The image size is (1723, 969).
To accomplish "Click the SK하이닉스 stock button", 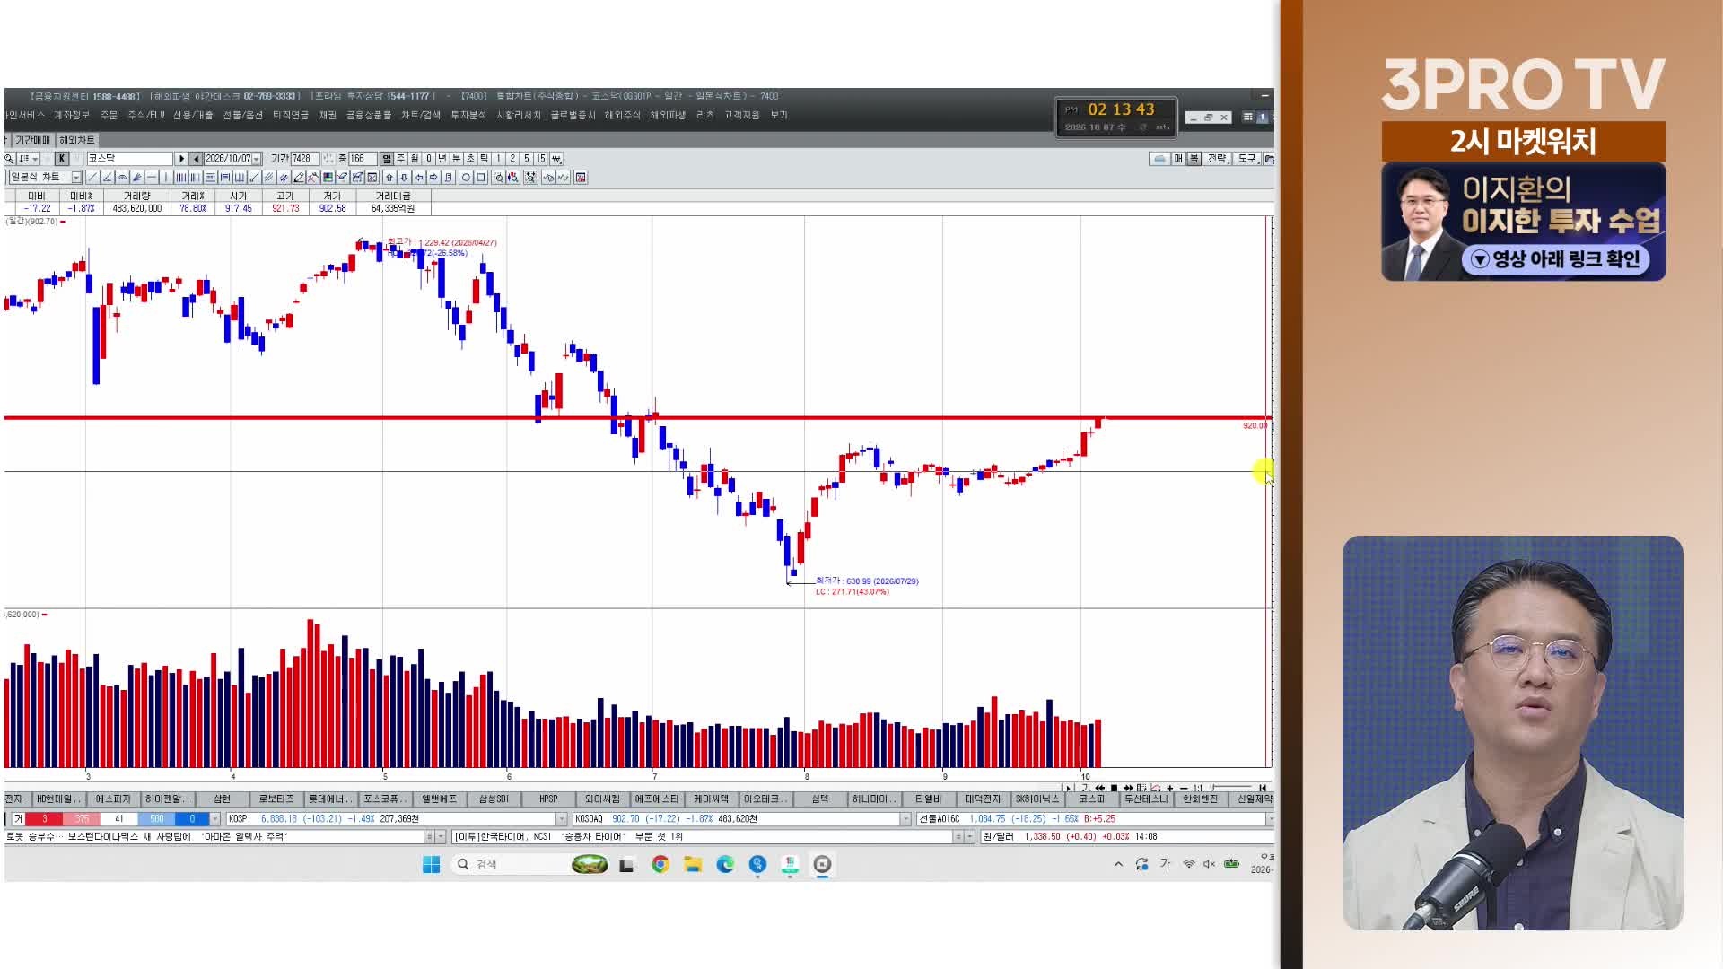I will tap(1037, 799).
